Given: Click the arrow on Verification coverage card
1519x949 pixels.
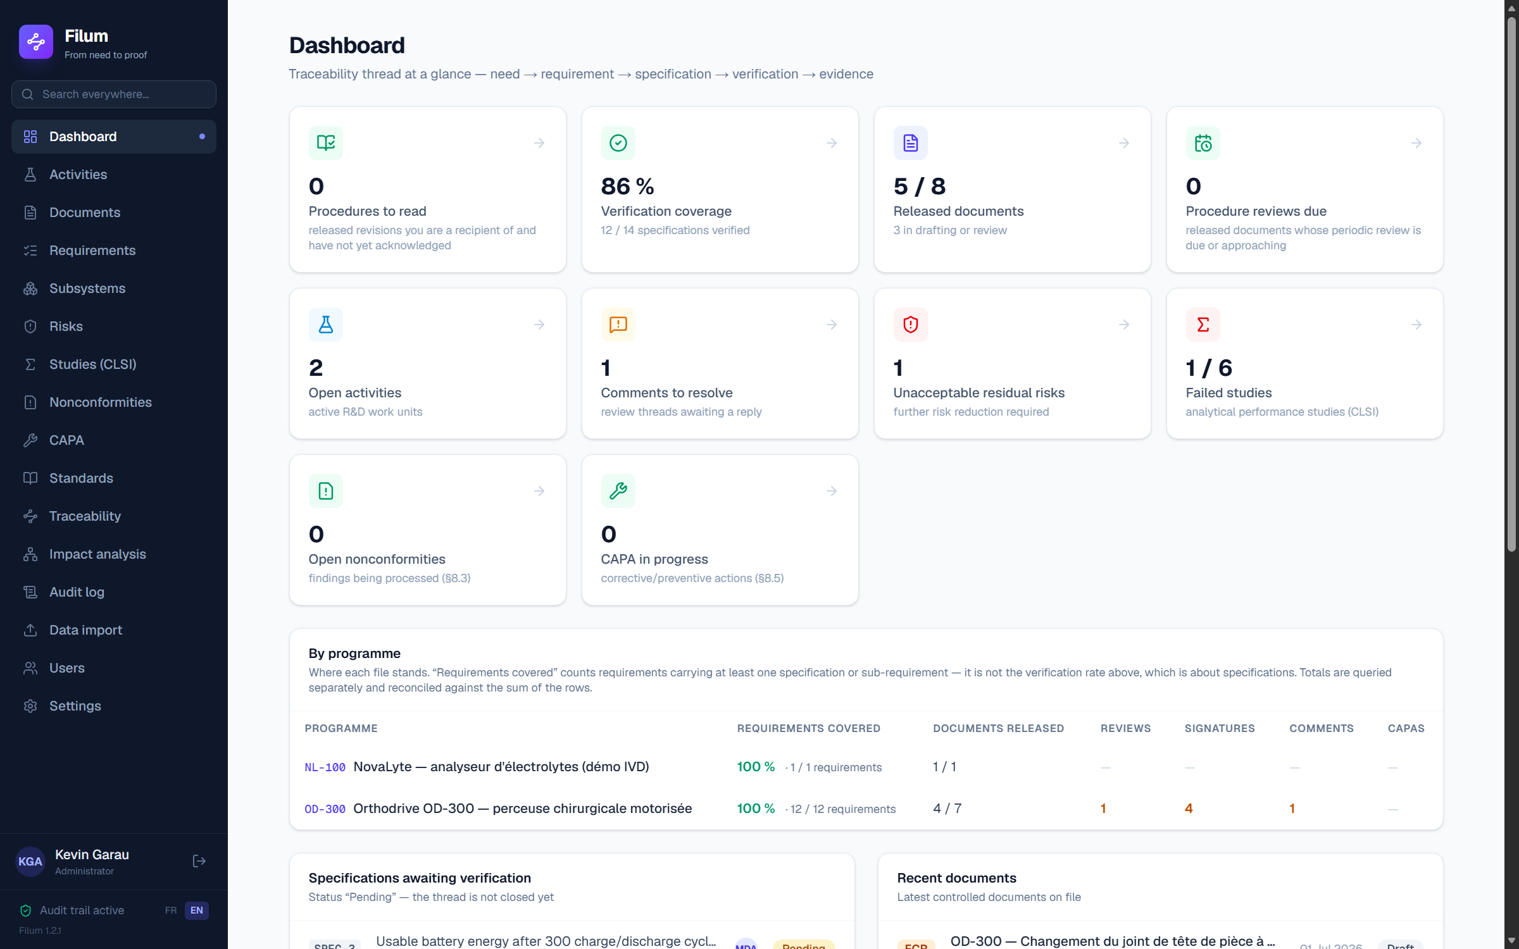Looking at the screenshot, I should point(832,143).
